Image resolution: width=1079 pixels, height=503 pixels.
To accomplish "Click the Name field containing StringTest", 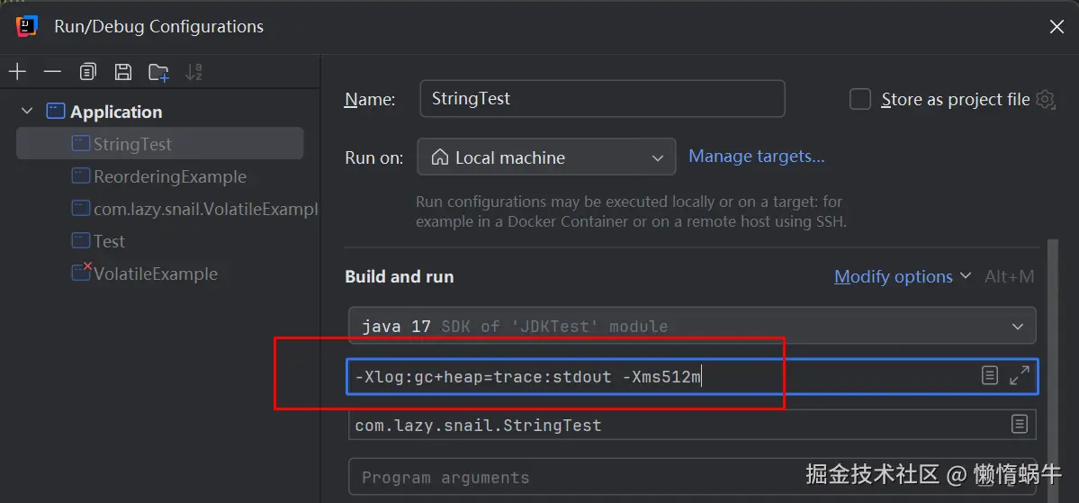I will tap(601, 99).
